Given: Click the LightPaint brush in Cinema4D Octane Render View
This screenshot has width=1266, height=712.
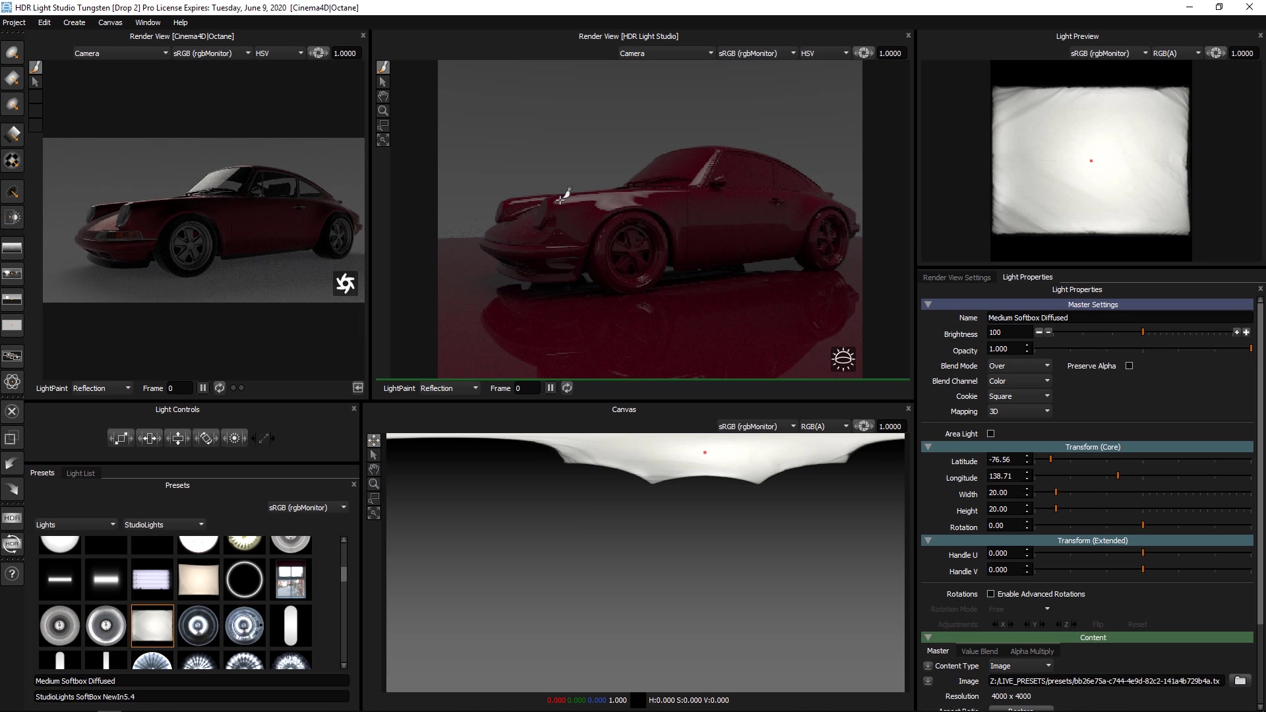Looking at the screenshot, I should [x=36, y=67].
